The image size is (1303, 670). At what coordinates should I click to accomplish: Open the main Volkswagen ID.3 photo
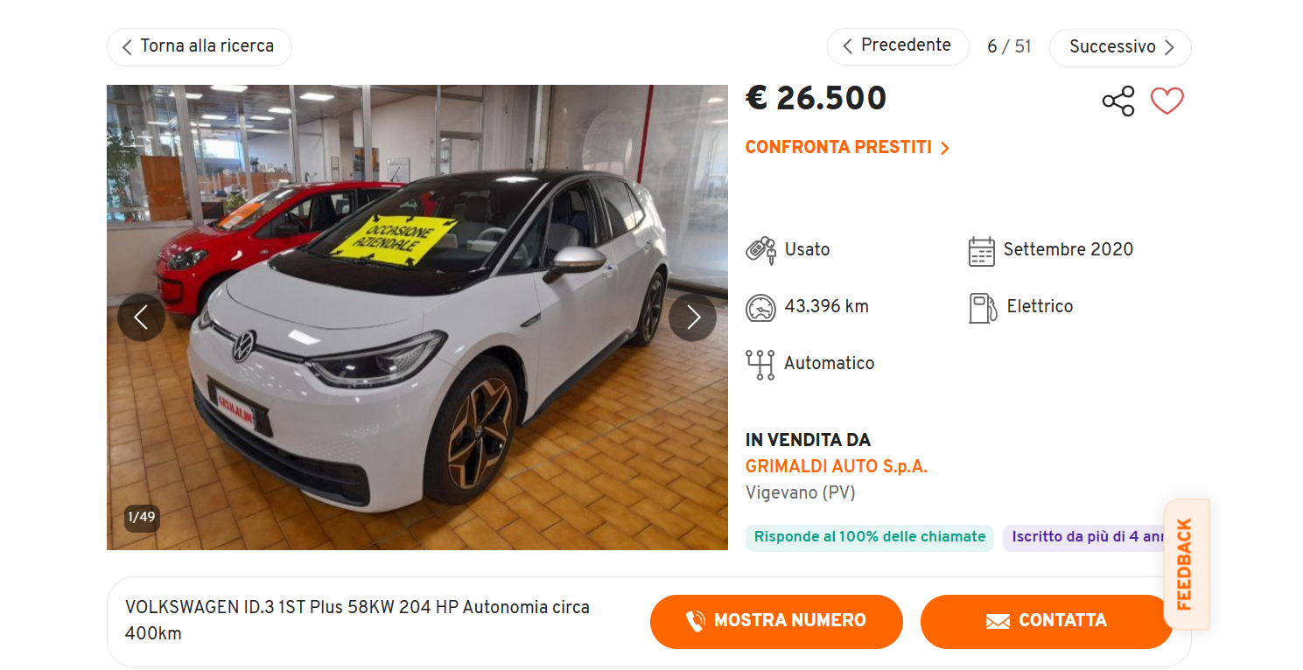coord(417,318)
